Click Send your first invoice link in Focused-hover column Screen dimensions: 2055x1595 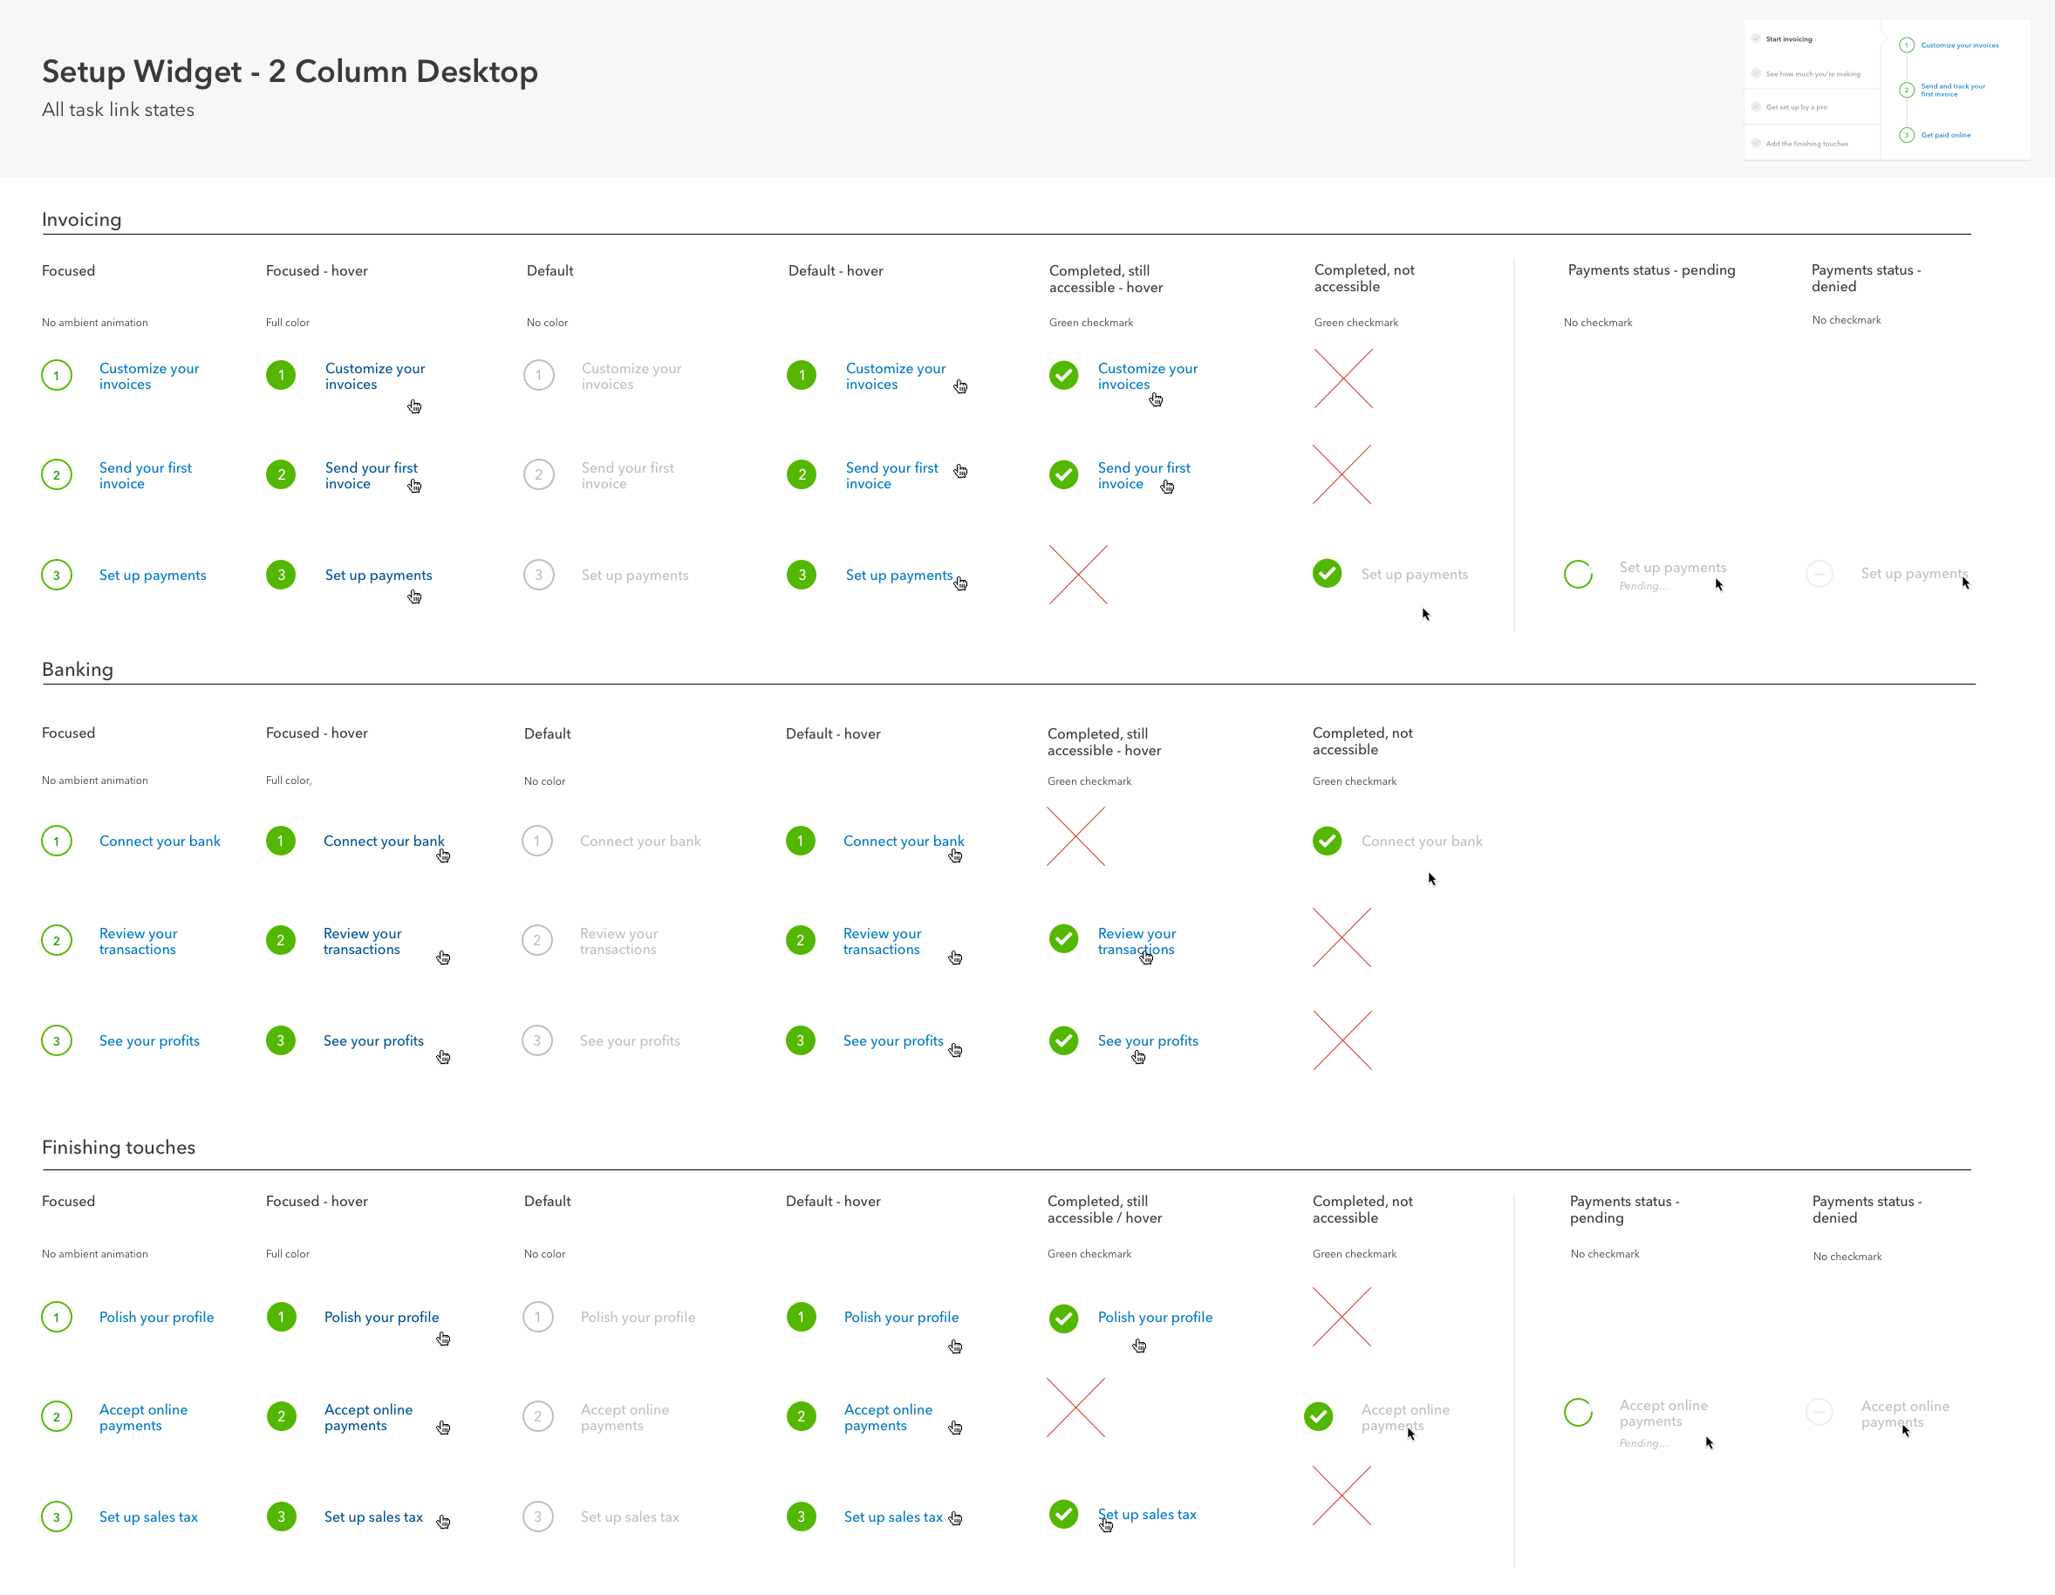point(371,475)
